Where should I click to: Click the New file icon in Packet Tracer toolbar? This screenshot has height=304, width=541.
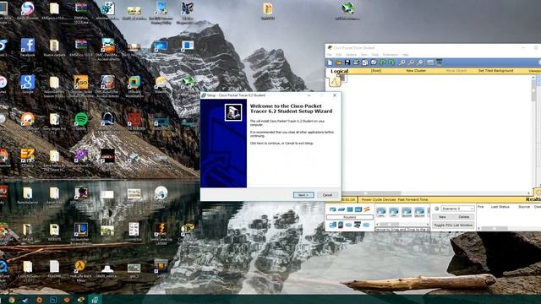(330, 62)
